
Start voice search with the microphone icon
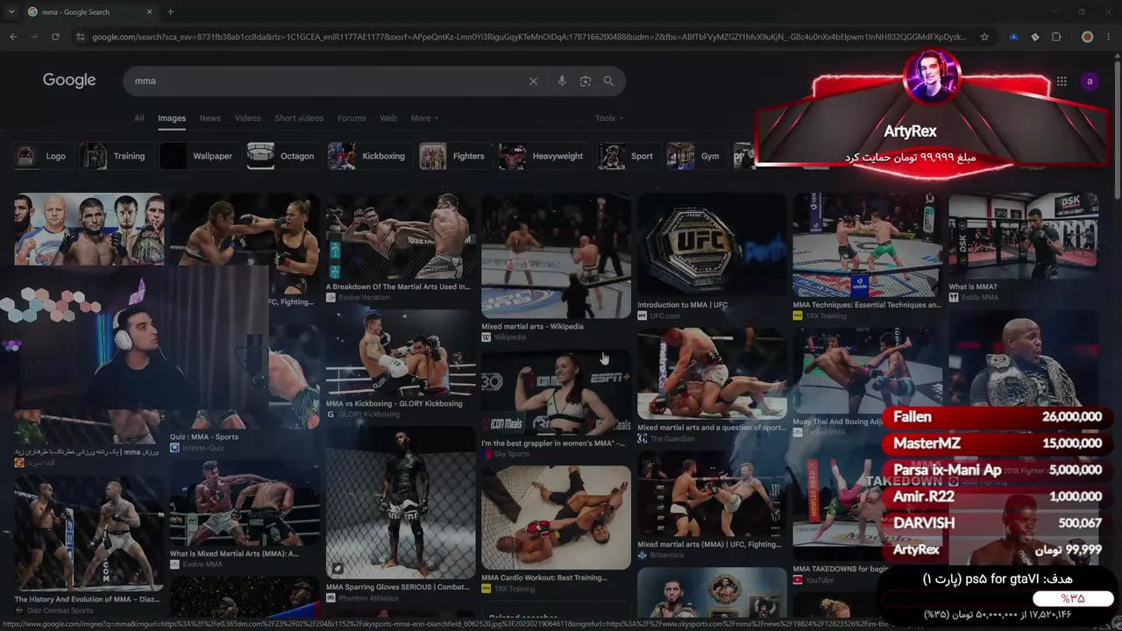[x=562, y=81]
